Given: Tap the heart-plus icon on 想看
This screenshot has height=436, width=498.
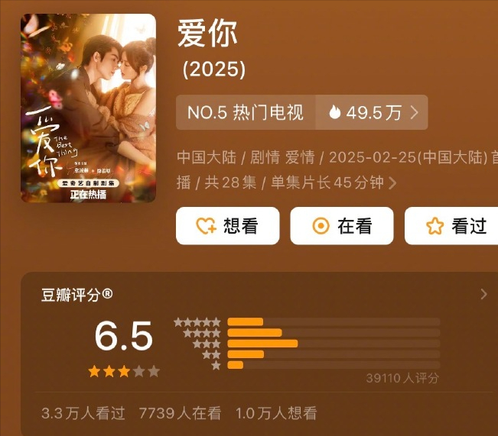Looking at the screenshot, I should click(x=206, y=226).
